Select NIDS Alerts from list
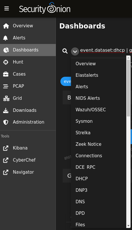This screenshot has width=132, height=230. coord(98,98)
